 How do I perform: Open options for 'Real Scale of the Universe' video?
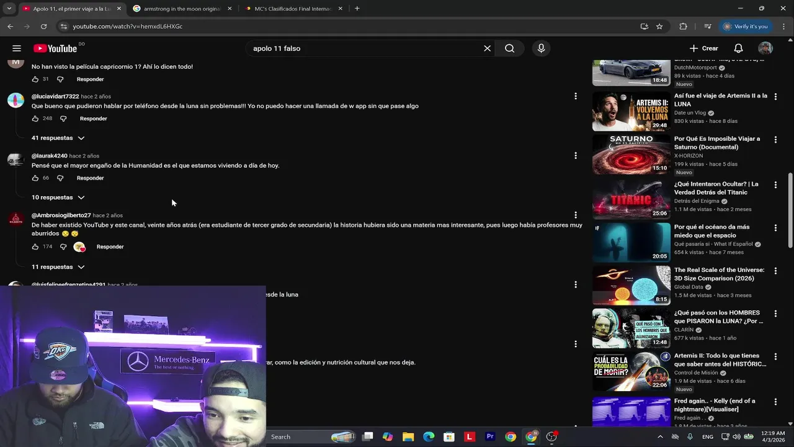(775, 271)
